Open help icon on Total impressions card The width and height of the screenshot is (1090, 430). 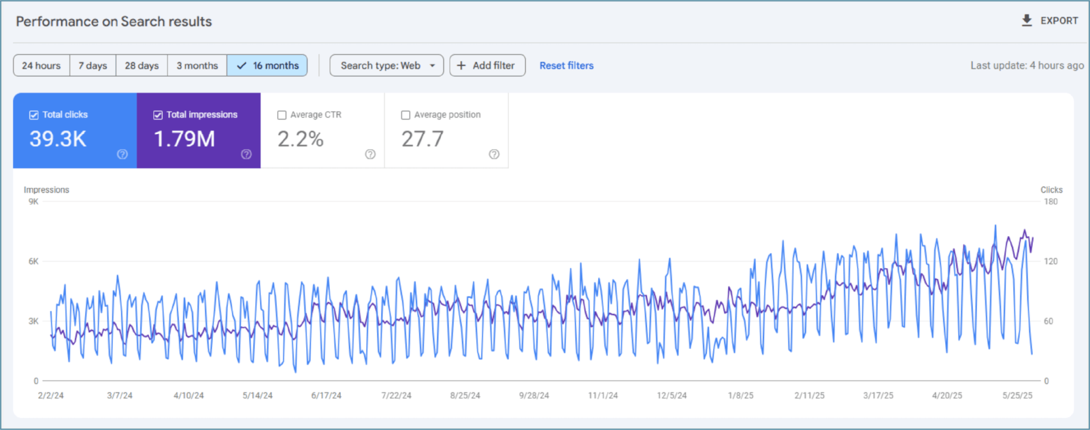pyautogui.click(x=246, y=154)
